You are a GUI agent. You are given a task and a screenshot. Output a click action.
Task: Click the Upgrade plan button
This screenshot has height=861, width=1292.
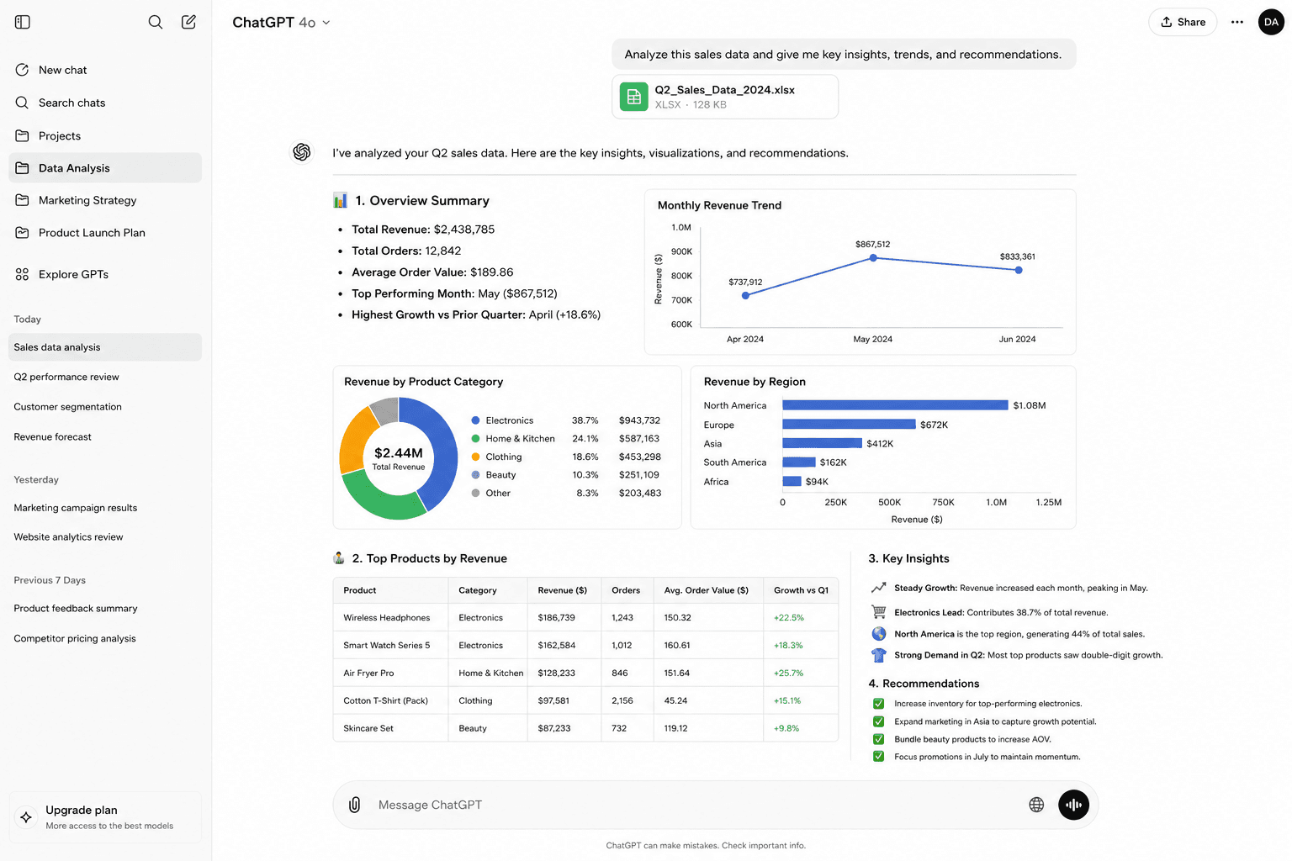pos(105,817)
